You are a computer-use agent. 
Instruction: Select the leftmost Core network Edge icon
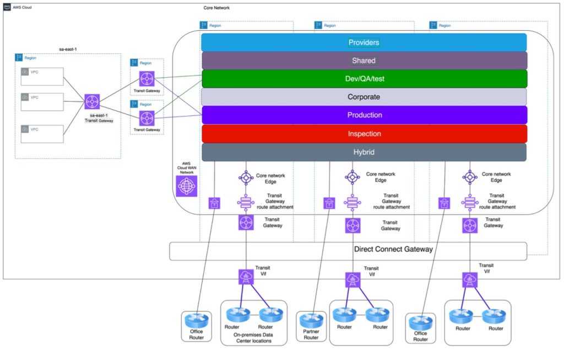pyautogui.click(x=246, y=176)
